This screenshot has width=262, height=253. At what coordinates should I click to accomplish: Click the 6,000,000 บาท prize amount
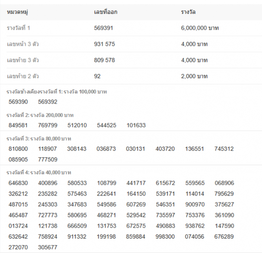tap(200, 28)
